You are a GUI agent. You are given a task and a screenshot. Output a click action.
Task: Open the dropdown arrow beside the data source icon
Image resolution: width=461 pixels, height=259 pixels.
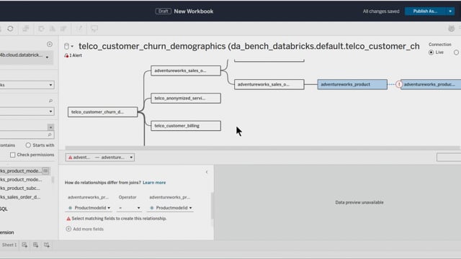pyautogui.click(x=72, y=46)
